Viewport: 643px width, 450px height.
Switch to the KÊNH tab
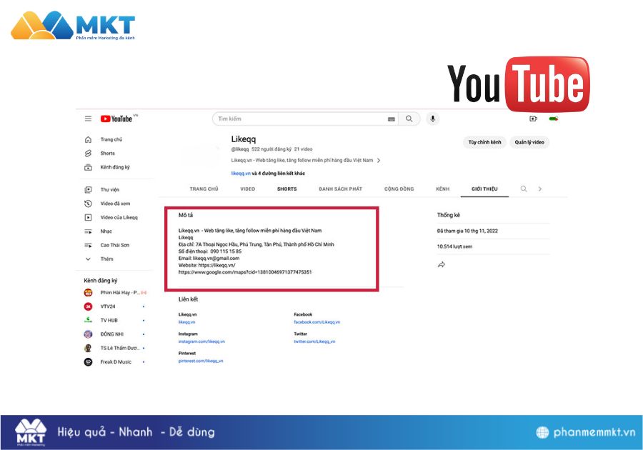[x=443, y=189]
